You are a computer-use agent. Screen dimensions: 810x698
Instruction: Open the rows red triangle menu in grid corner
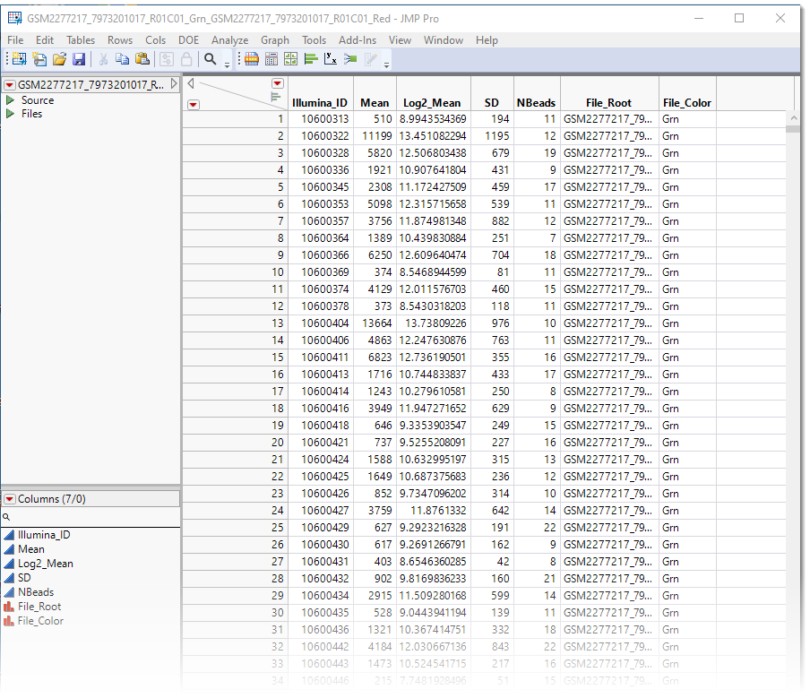(193, 104)
